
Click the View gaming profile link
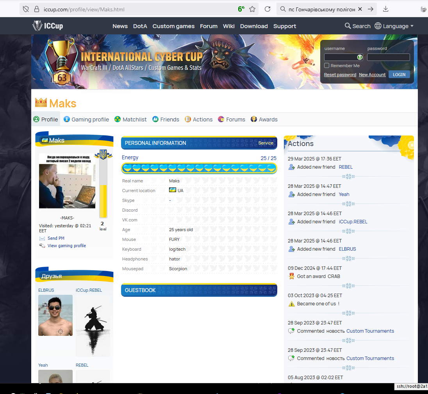pyautogui.click(x=67, y=246)
